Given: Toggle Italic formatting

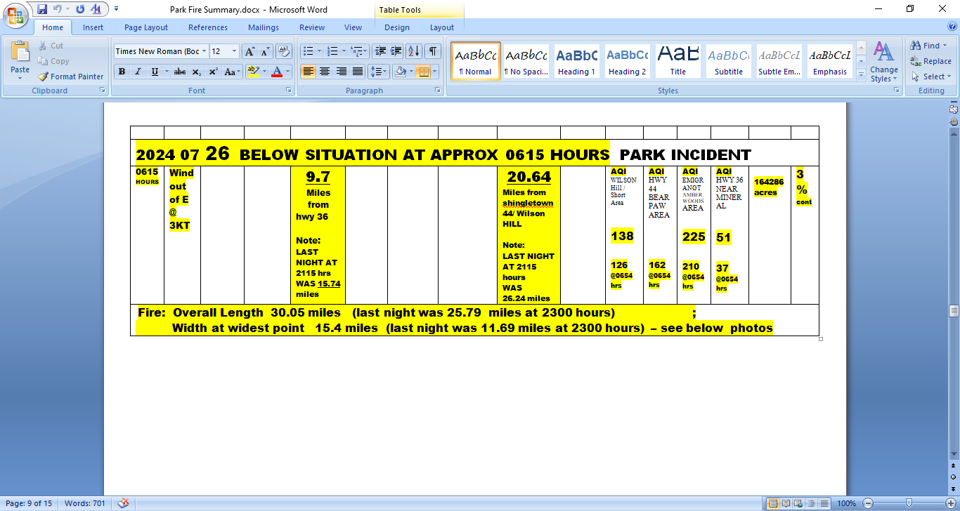Looking at the screenshot, I should tap(138, 72).
